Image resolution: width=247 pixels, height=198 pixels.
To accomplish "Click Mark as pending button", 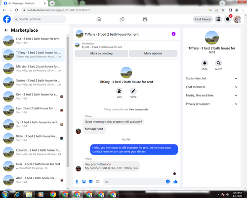I will (101, 53).
